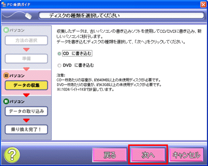The width and height of the screenshot is (208, 166).
Task: Click the note text 注意:
Action: (61, 75)
